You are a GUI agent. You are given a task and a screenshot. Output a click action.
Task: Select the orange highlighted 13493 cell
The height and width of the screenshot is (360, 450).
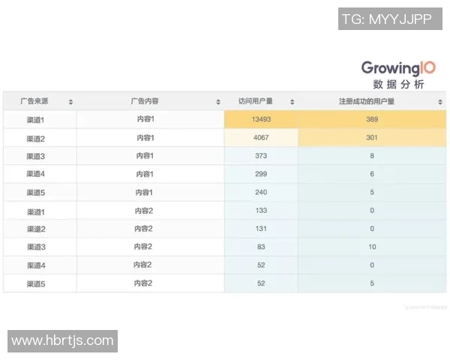(x=261, y=119)
